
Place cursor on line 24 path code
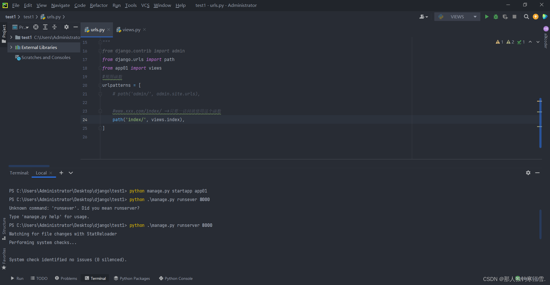click(x=148, y=120)
